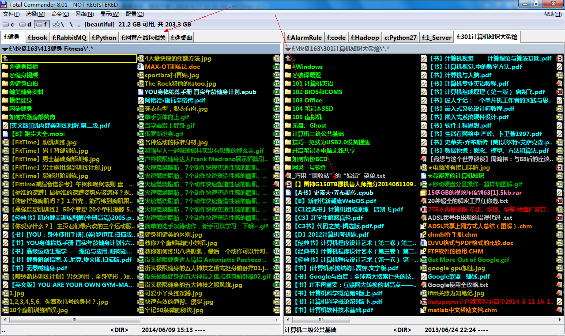
Task: Switch to drive d button
Action: tap(26, 24)
